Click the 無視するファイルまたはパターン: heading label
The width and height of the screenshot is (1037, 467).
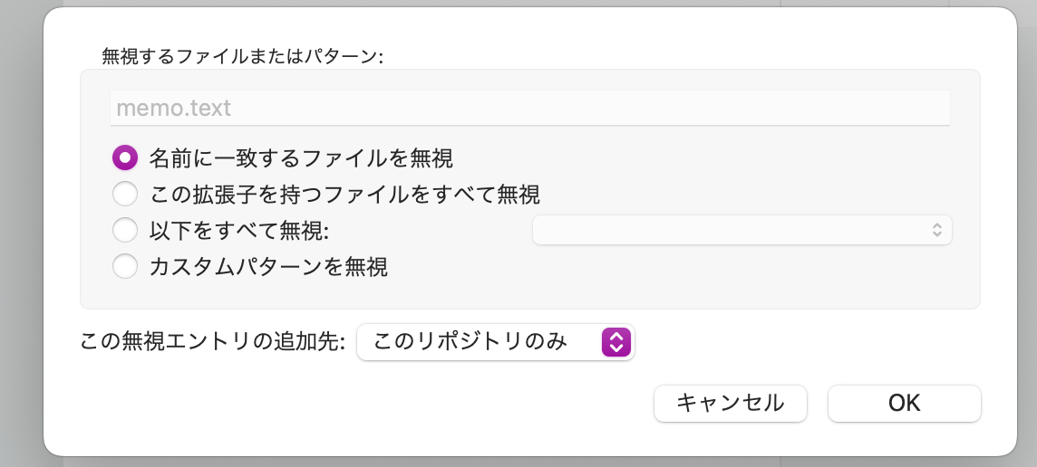(x=243, y=57)
